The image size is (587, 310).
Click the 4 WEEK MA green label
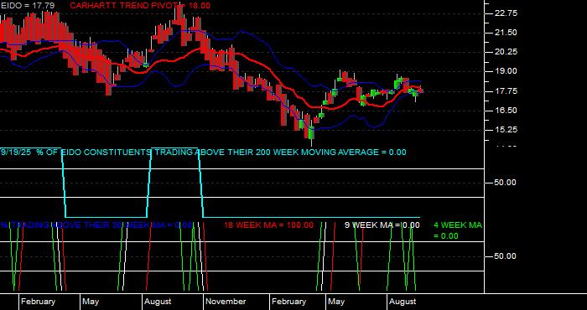tap(458, 230)
